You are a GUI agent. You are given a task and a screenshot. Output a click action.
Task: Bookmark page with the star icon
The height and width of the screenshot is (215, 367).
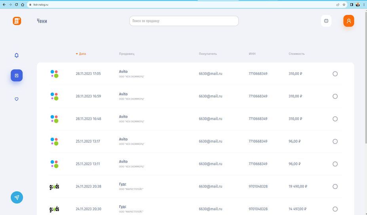pos(344,5)
